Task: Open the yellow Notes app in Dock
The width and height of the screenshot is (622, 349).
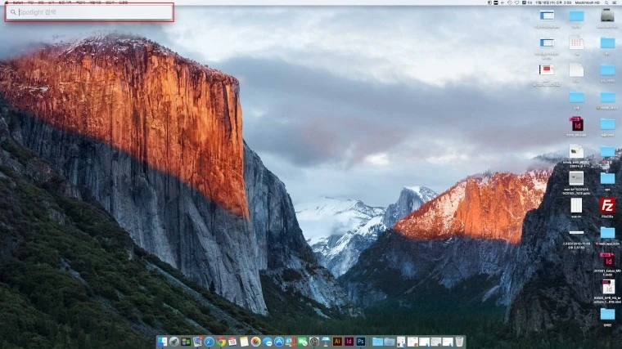Action: click(244, 342)
